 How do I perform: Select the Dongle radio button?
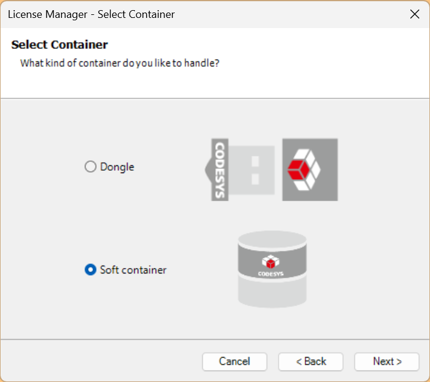click(90, 167)
